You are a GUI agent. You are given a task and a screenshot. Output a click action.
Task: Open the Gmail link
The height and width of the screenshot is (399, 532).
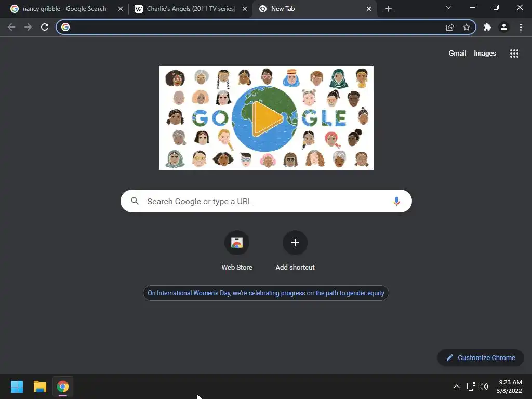(x=457, y=54)
